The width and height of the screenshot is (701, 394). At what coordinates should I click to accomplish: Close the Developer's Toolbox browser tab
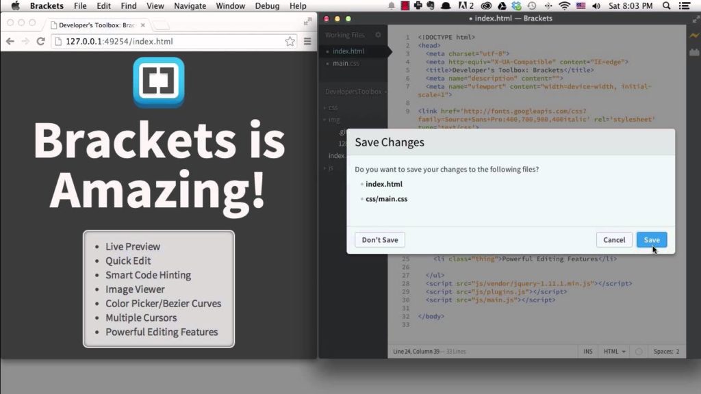(x=142, y=25)
